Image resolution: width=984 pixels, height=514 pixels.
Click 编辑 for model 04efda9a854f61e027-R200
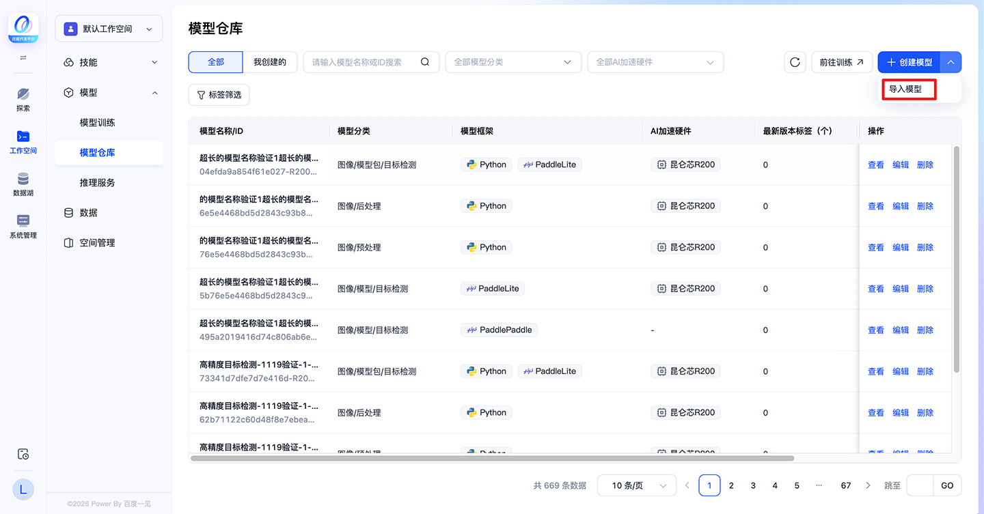901,165
